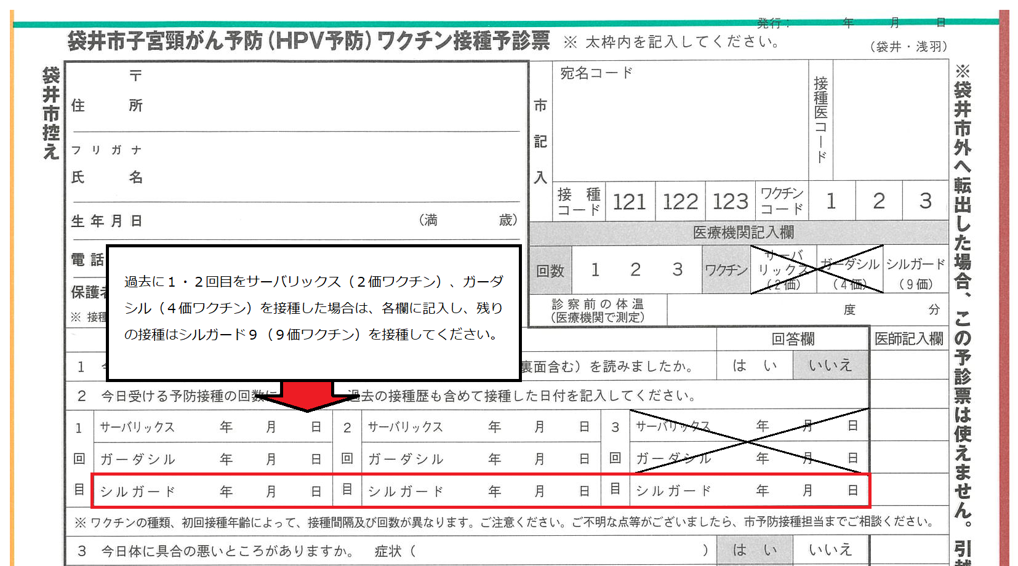Select vaccination code 121
The height and width of the screenshot is (566, 1018).
click(x=630, y=202)
